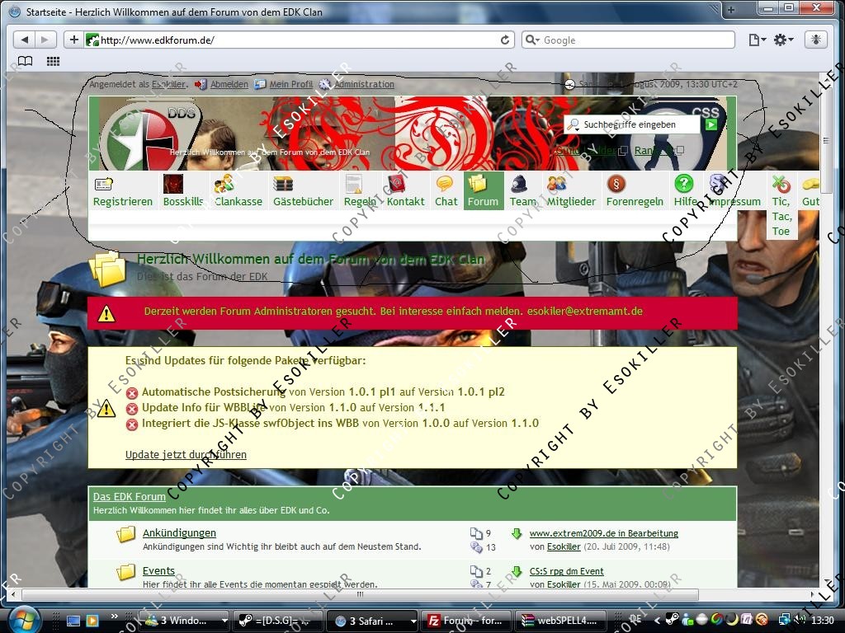
Task: Open the Administration link
Action: pyautogui.click(x=363, y=84)
